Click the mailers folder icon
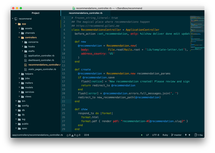Image resolution: width=215 pixels, height=153 pixels. [x=23, y=83]
